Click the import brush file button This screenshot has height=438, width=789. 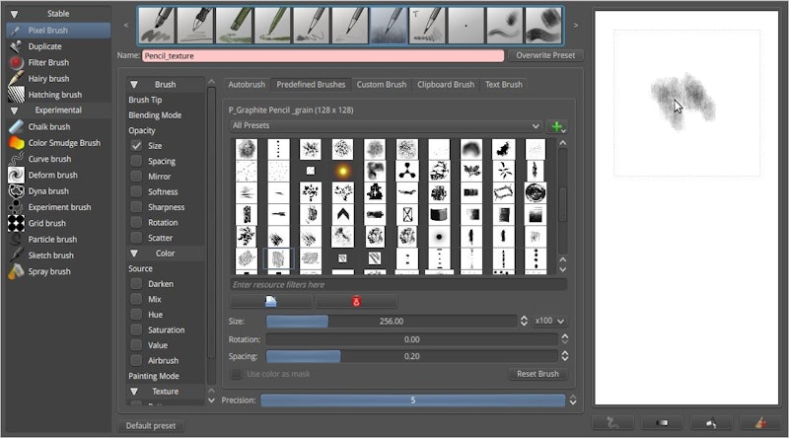tap(271, 301)
